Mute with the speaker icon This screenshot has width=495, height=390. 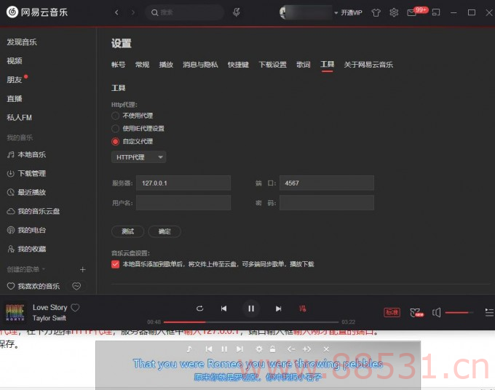pos(436,313)
